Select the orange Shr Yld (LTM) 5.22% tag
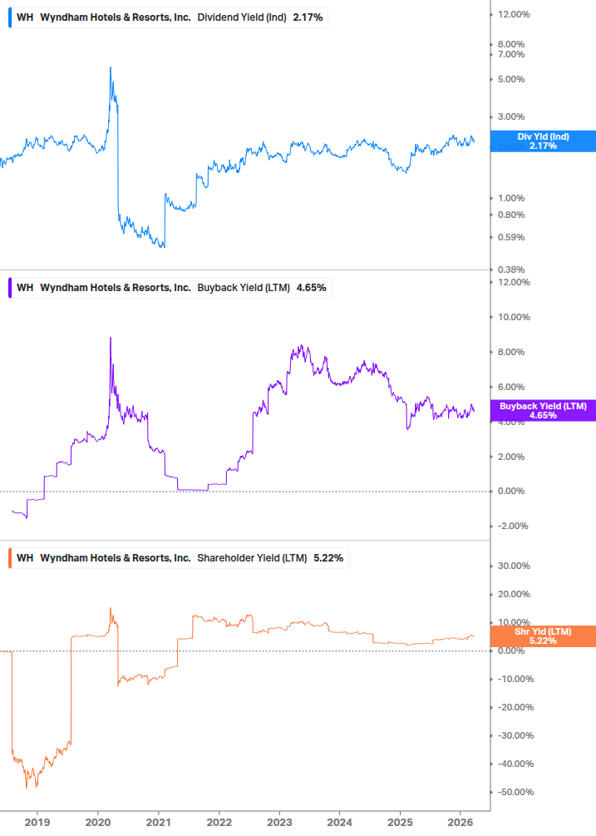This screenshot has height=836, width=596. (543, 636)
